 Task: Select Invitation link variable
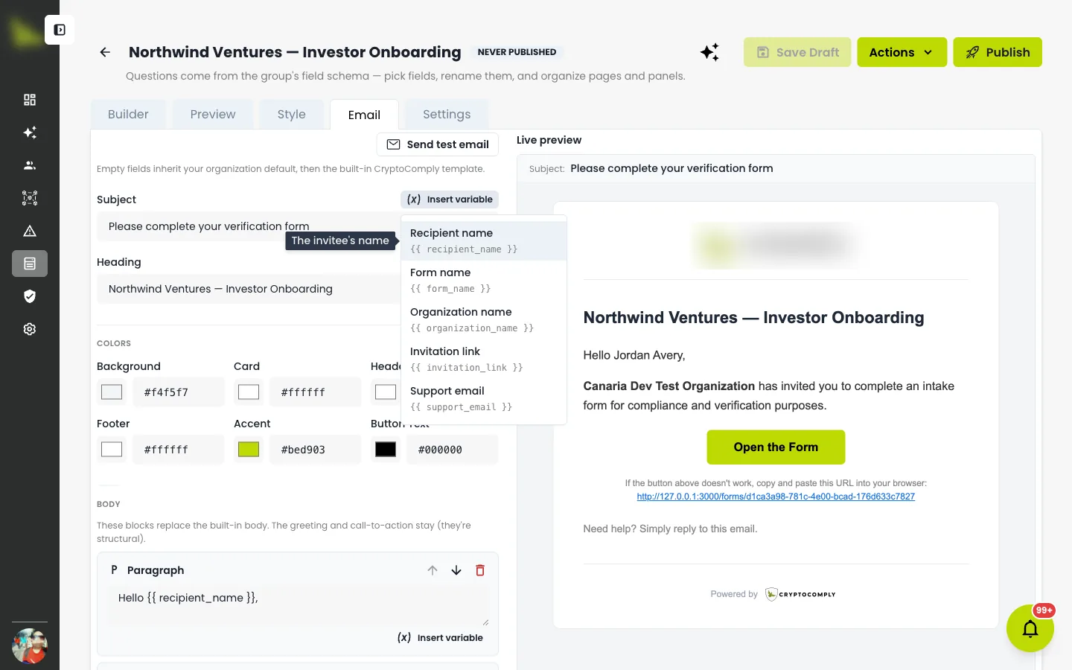click(x=484, y=359)
